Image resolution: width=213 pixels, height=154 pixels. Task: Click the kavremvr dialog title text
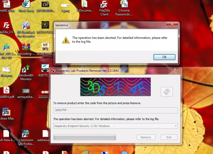coord(62,25)
